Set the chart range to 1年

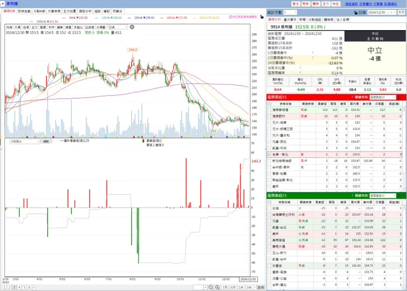coord(241,287)
